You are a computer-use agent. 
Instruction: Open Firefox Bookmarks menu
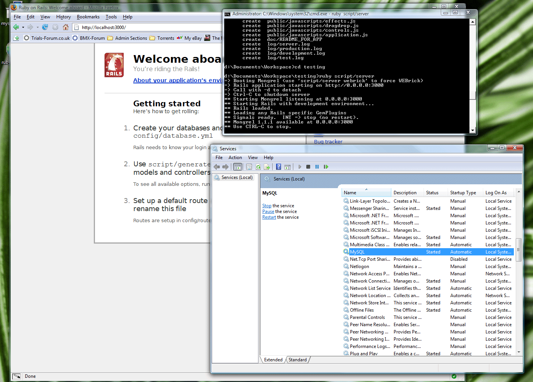tap(88, 17)
